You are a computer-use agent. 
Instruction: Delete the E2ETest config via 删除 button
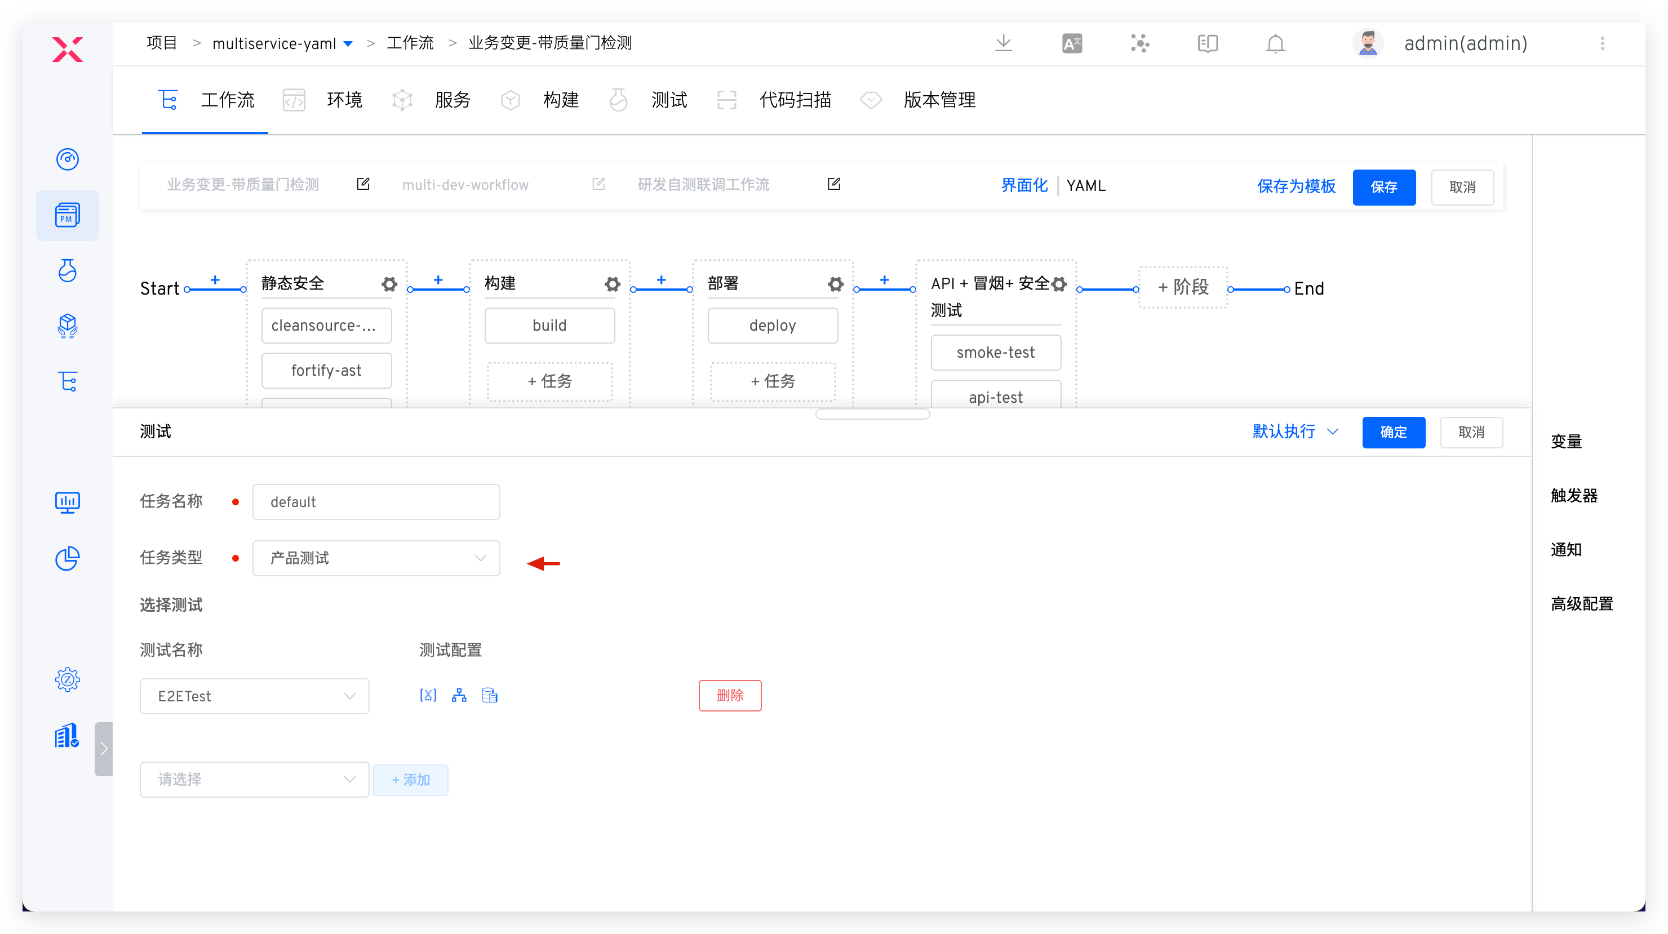point(730,695)
